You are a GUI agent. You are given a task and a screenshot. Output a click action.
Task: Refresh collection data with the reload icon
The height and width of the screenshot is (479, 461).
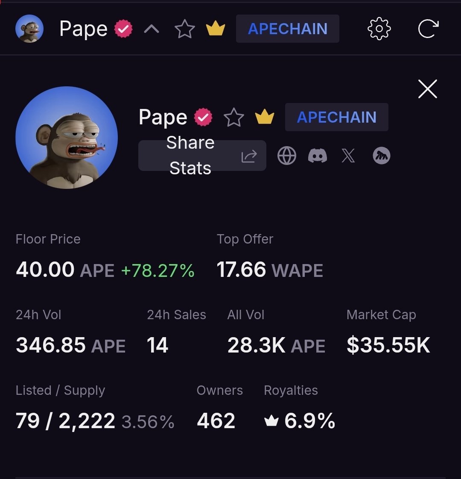428,29
